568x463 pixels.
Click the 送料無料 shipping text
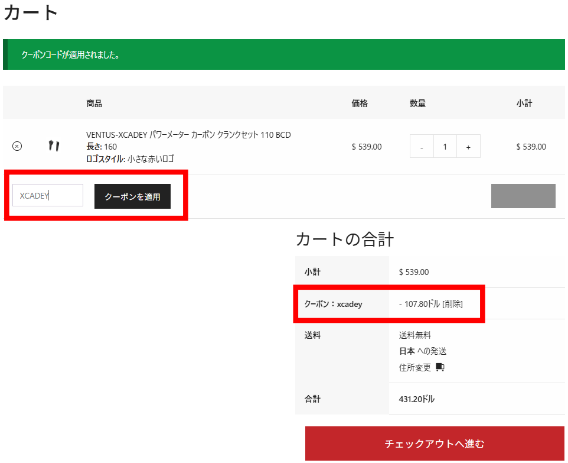pyautogui.click(x=415, y=335)
